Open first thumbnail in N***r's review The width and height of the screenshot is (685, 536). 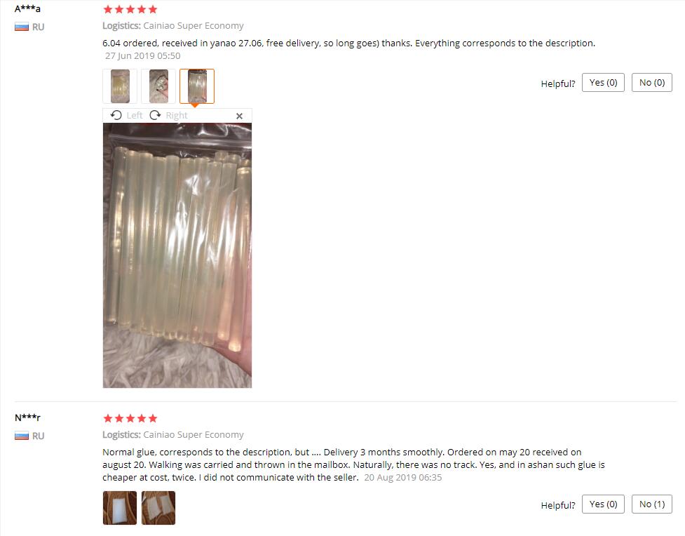pyautogui.click(x=120, y=507)
